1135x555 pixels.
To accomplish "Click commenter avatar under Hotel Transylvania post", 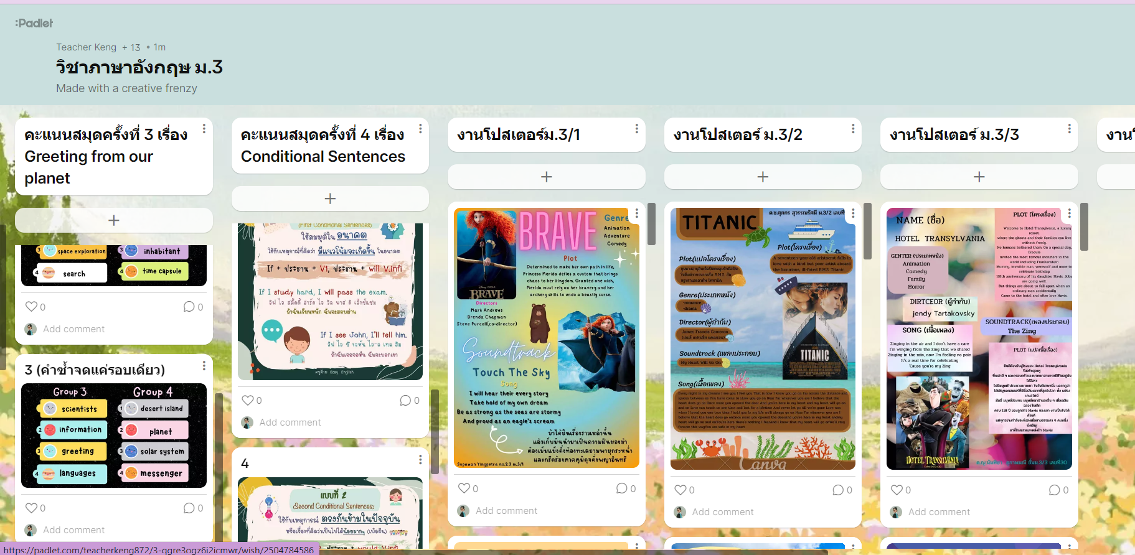I will [x=896, y=512].
